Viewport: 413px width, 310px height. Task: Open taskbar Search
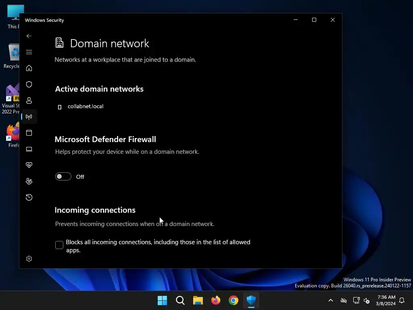pyautogui.click(x=180, y=300)
